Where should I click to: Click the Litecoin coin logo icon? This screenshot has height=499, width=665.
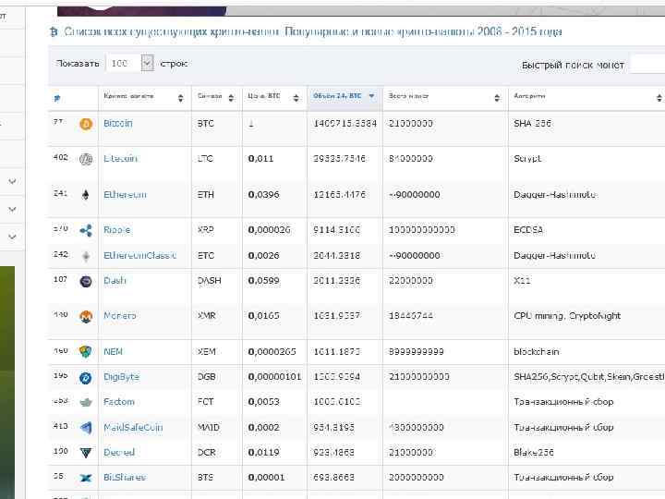[x=86, y=159]
